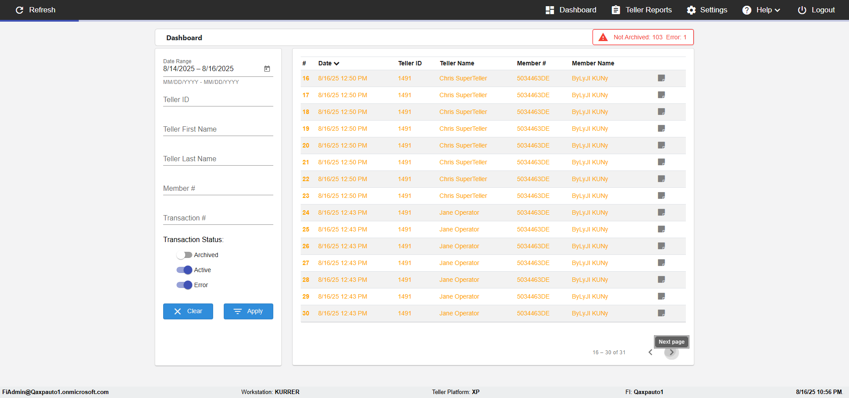Click the Transaction # filter field
The height and width of the screenshot is (398, 849).
218,218
